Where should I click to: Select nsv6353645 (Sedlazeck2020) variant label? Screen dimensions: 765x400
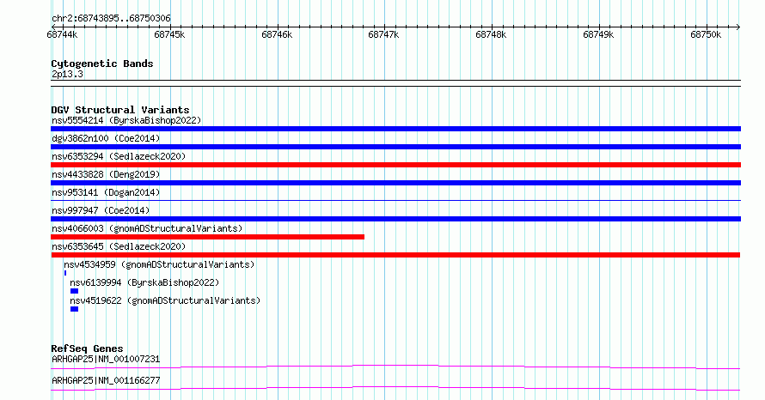point(119,246)
